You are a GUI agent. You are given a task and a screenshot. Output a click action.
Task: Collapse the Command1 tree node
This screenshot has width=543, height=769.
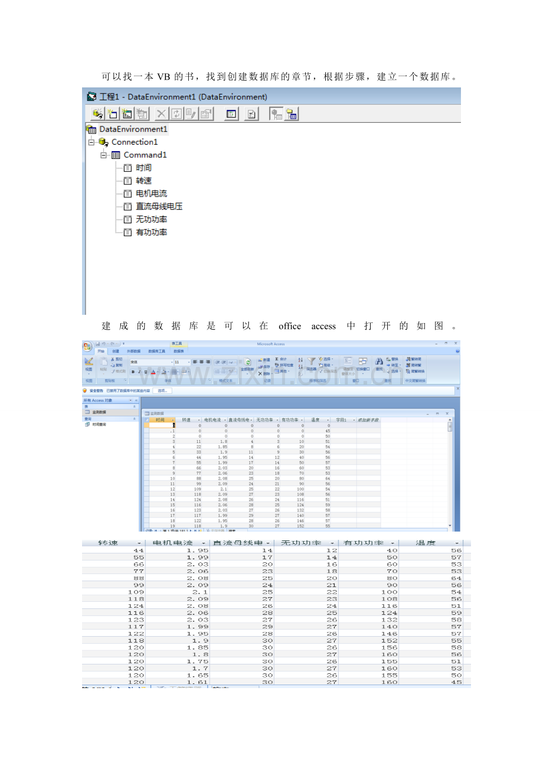(x=104, y=155)
